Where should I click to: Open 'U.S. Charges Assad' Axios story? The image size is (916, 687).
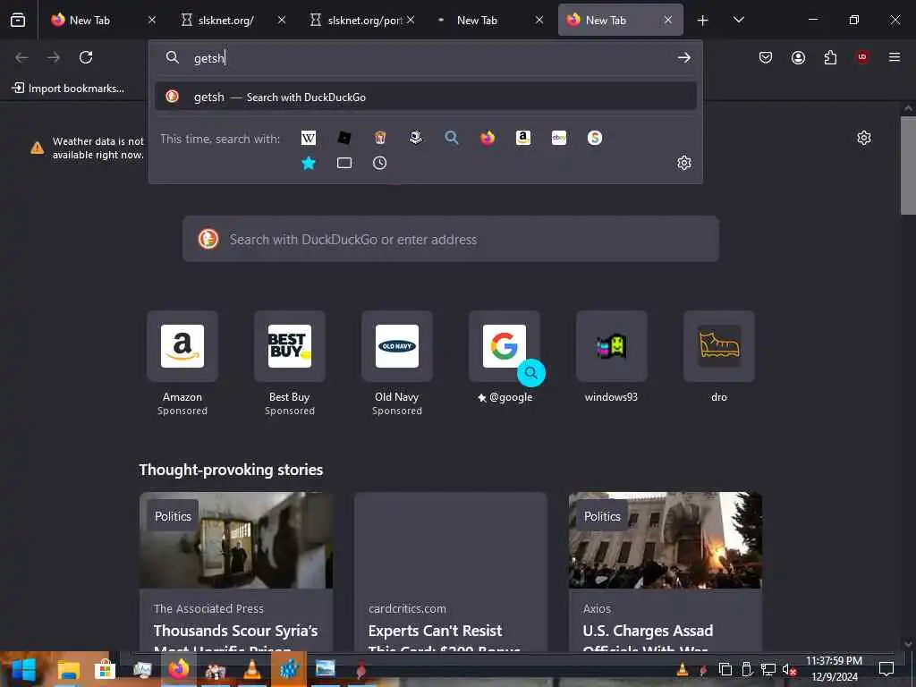coord(648,631)
